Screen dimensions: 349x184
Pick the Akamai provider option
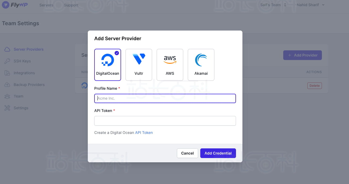point(201,65)
